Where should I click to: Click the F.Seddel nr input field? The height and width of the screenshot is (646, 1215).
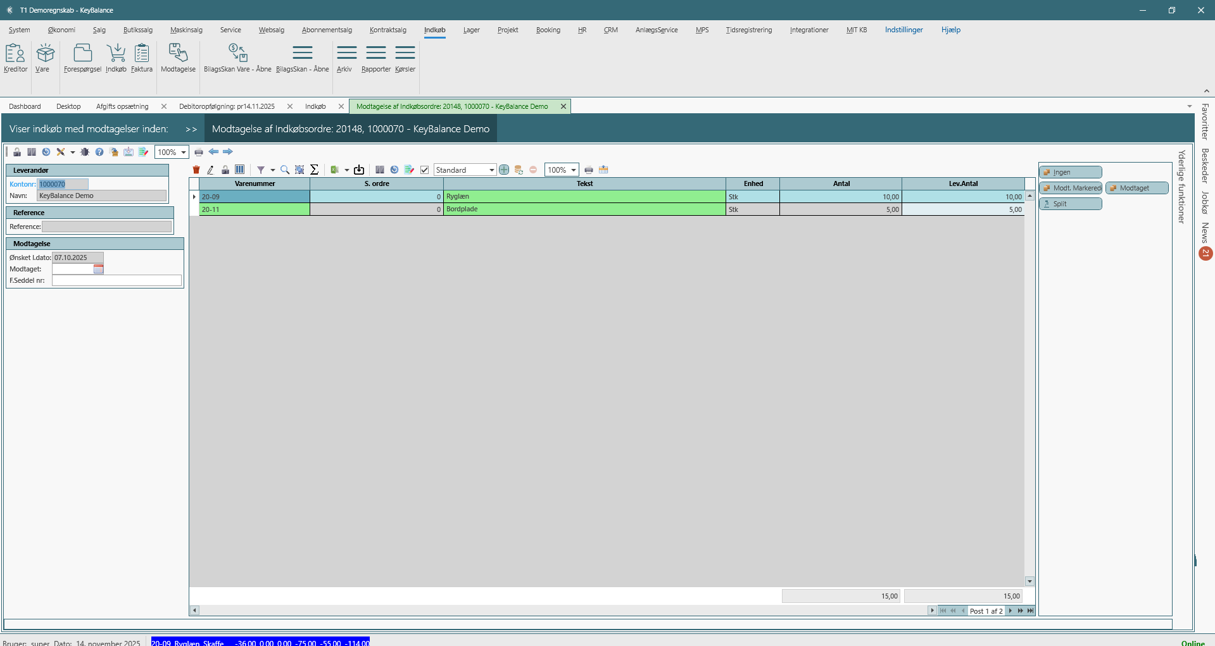point(116,280)
